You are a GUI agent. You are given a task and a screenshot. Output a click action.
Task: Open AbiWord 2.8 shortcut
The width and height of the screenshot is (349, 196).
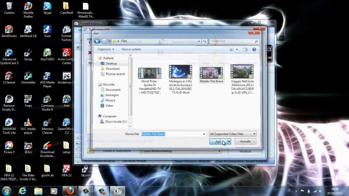pos(28,31)
